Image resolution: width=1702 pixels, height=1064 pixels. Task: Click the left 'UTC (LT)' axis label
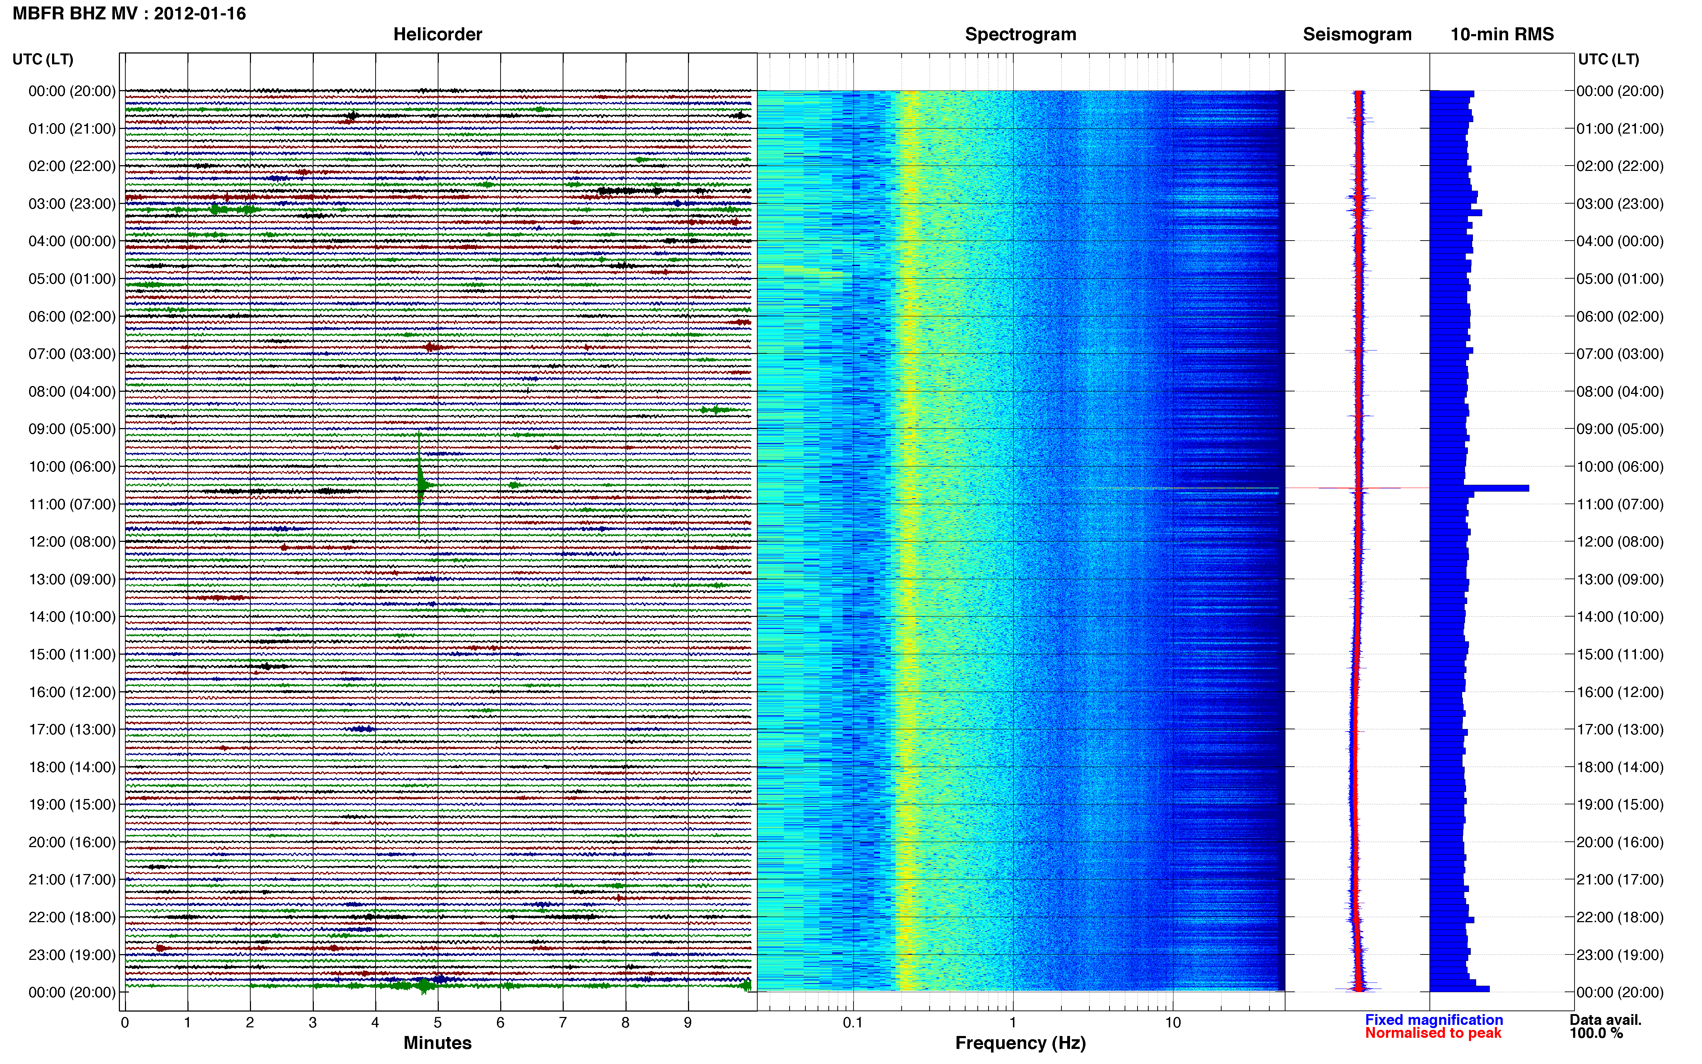click(43, 59)
